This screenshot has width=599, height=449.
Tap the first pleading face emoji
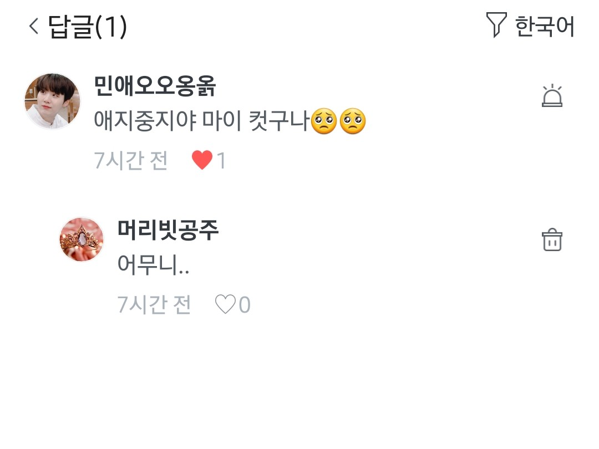click(324, 121)
